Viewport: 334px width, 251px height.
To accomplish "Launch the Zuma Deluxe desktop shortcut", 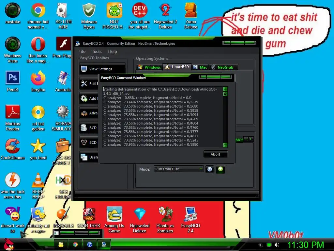I will click(190, 15).
